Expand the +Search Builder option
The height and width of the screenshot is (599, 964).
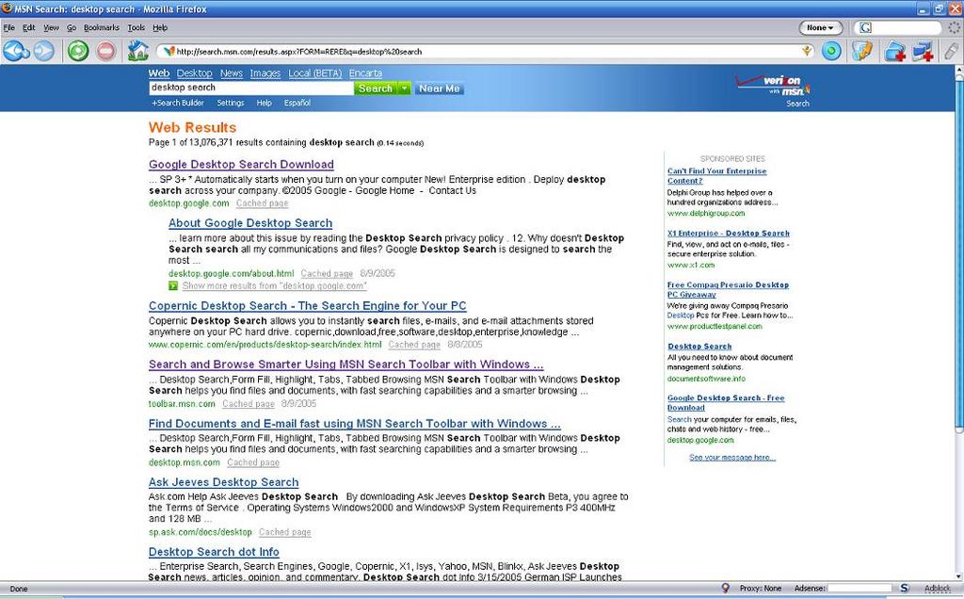[178, 103]
